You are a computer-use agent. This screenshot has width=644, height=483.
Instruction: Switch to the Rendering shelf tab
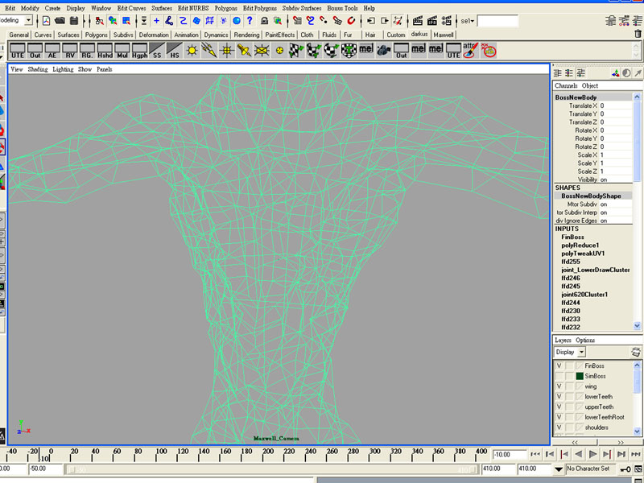pyautogui.click(x=246, y=35)
